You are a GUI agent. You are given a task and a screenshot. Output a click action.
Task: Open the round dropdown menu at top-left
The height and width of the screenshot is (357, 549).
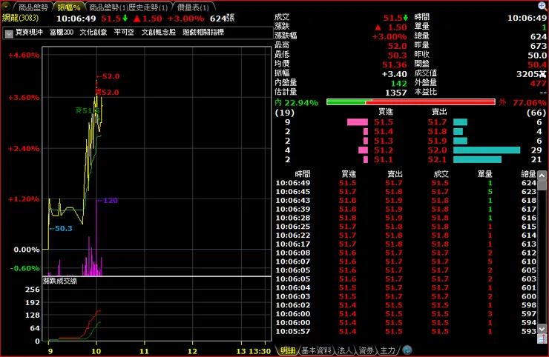6,6
